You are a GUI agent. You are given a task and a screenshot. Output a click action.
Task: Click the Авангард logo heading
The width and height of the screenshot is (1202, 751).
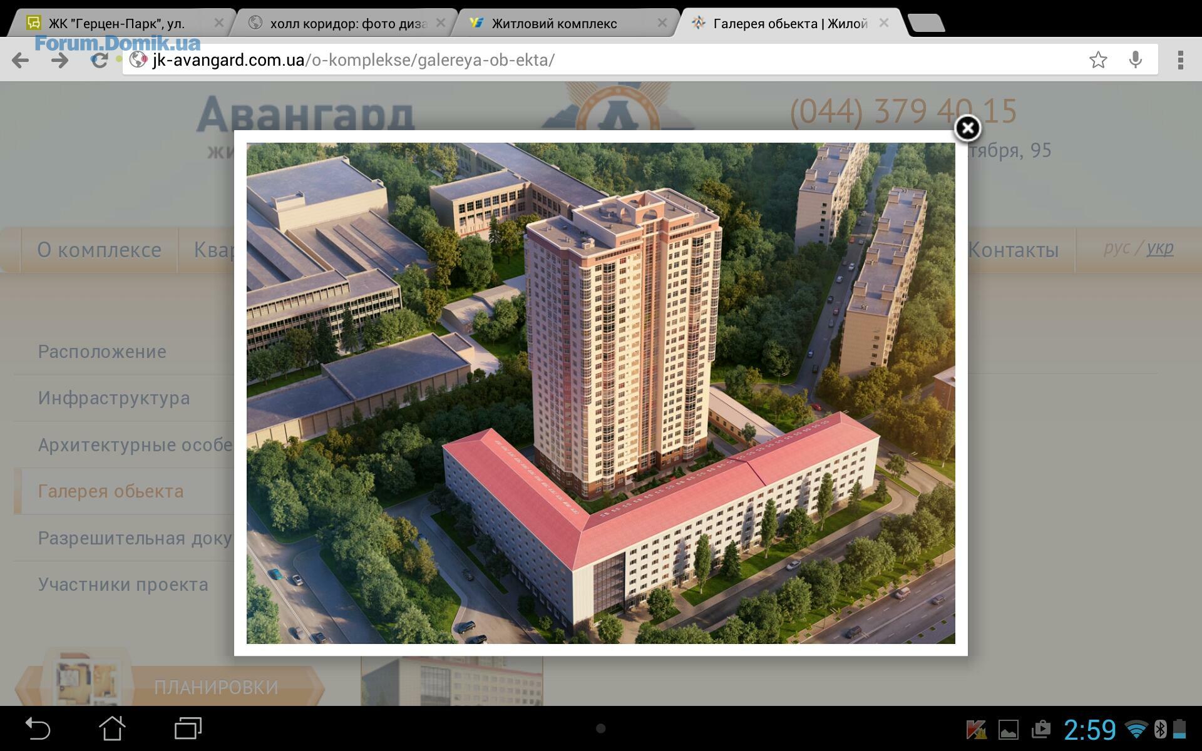click(x=306, y=114)
